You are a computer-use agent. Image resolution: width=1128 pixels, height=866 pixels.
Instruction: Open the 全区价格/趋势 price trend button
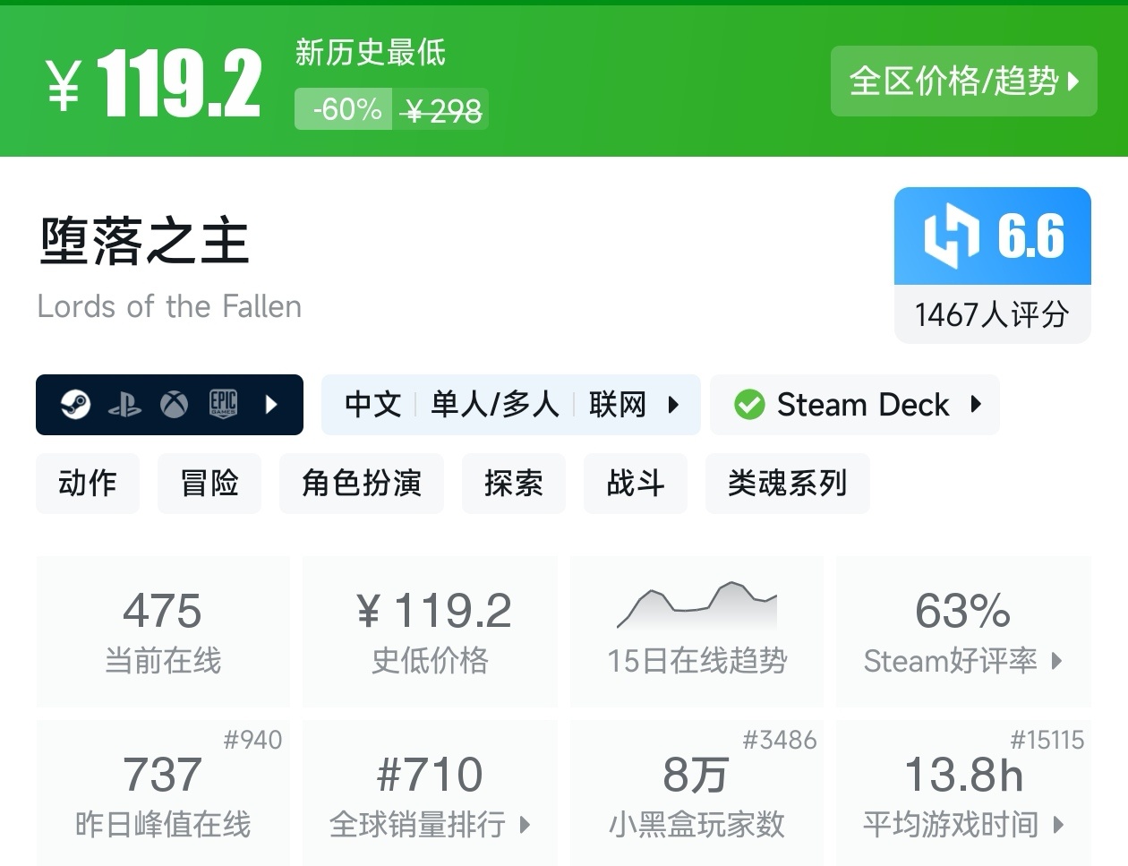coord(963,81)
